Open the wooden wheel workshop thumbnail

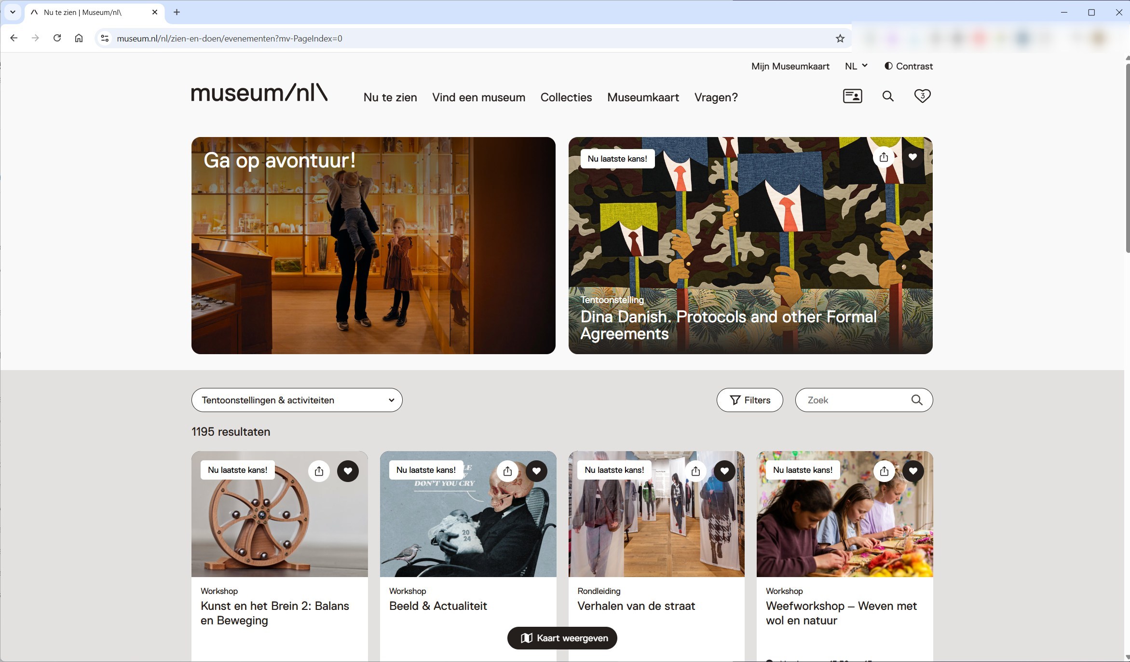pos(279,514)
